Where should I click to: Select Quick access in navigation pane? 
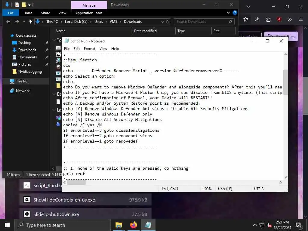(x=26, y=35)
